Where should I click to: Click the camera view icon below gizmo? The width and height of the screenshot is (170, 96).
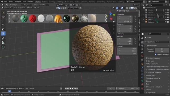pos(114,22)
